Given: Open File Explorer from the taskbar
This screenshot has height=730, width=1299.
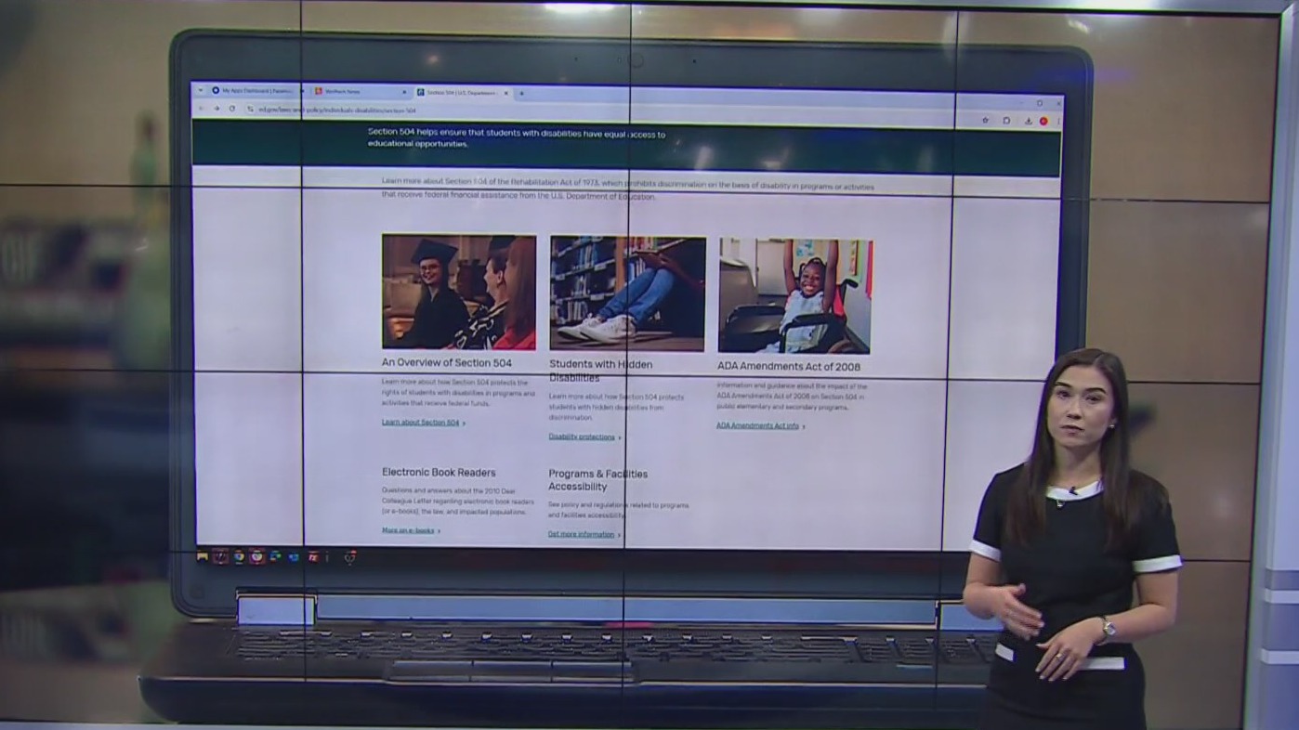Looking at the screenshot, I should 203,557.
